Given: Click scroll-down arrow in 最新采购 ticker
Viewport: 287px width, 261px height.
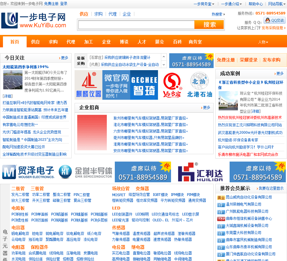Looking at the screenshot, I should coord(164,65).
